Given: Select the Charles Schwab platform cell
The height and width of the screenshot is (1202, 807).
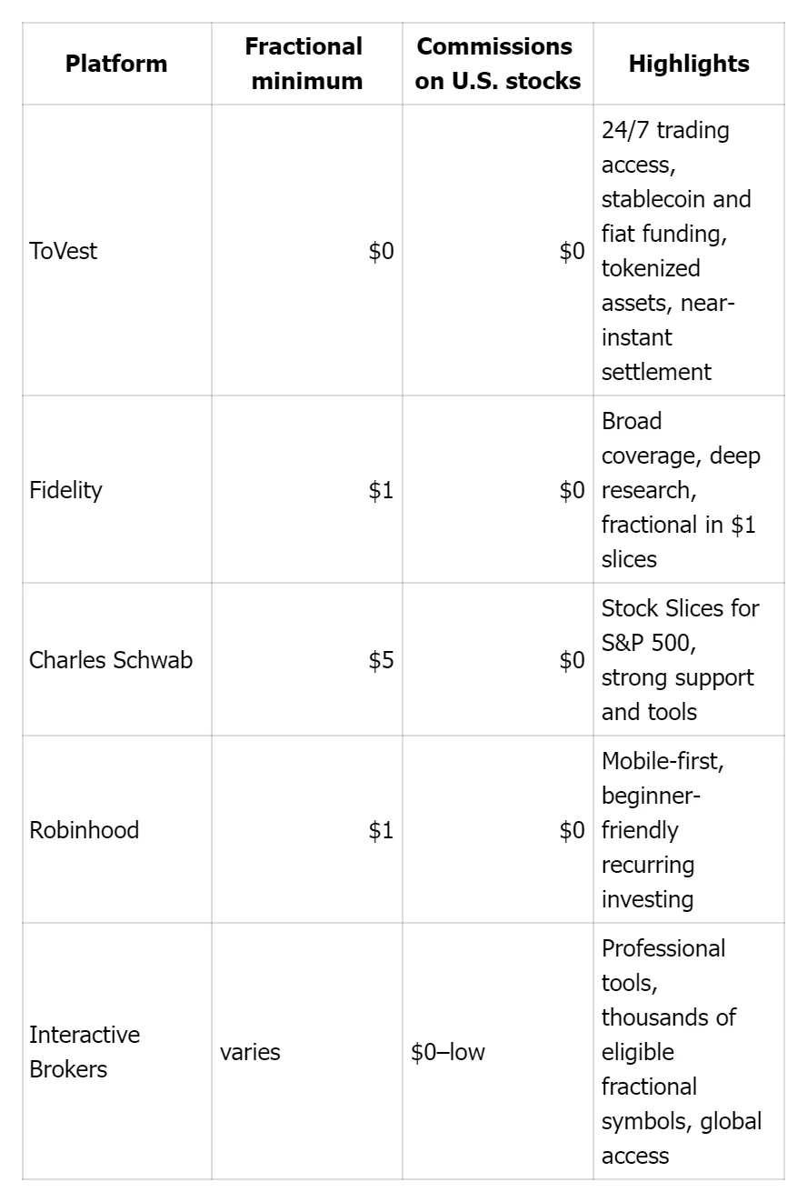Looking at the screenshot, I should (111, 660).
